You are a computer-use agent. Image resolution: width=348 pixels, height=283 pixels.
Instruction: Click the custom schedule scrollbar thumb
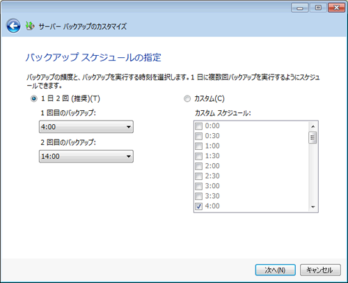[313, 137]
